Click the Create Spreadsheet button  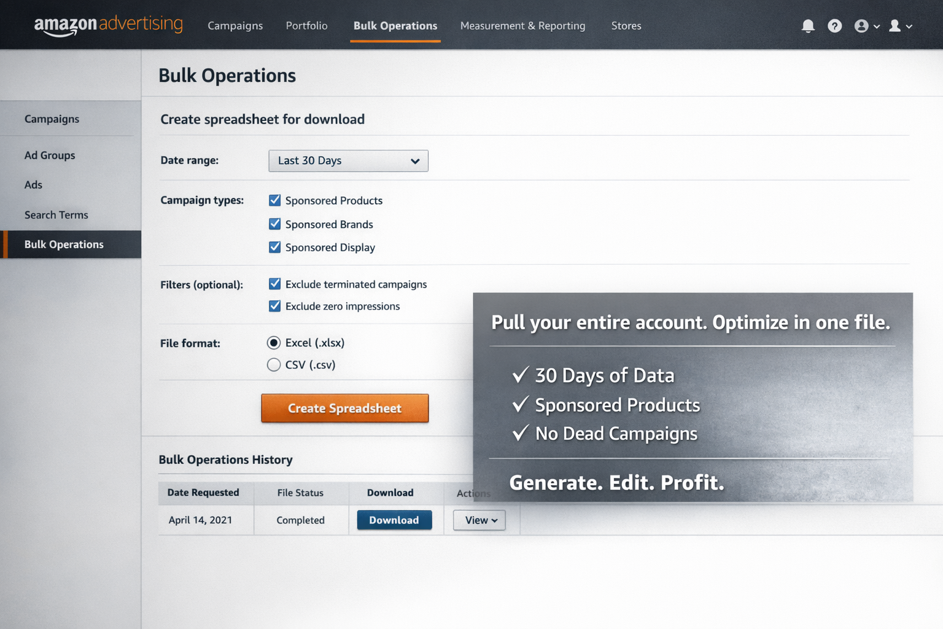tap(344, 408)
